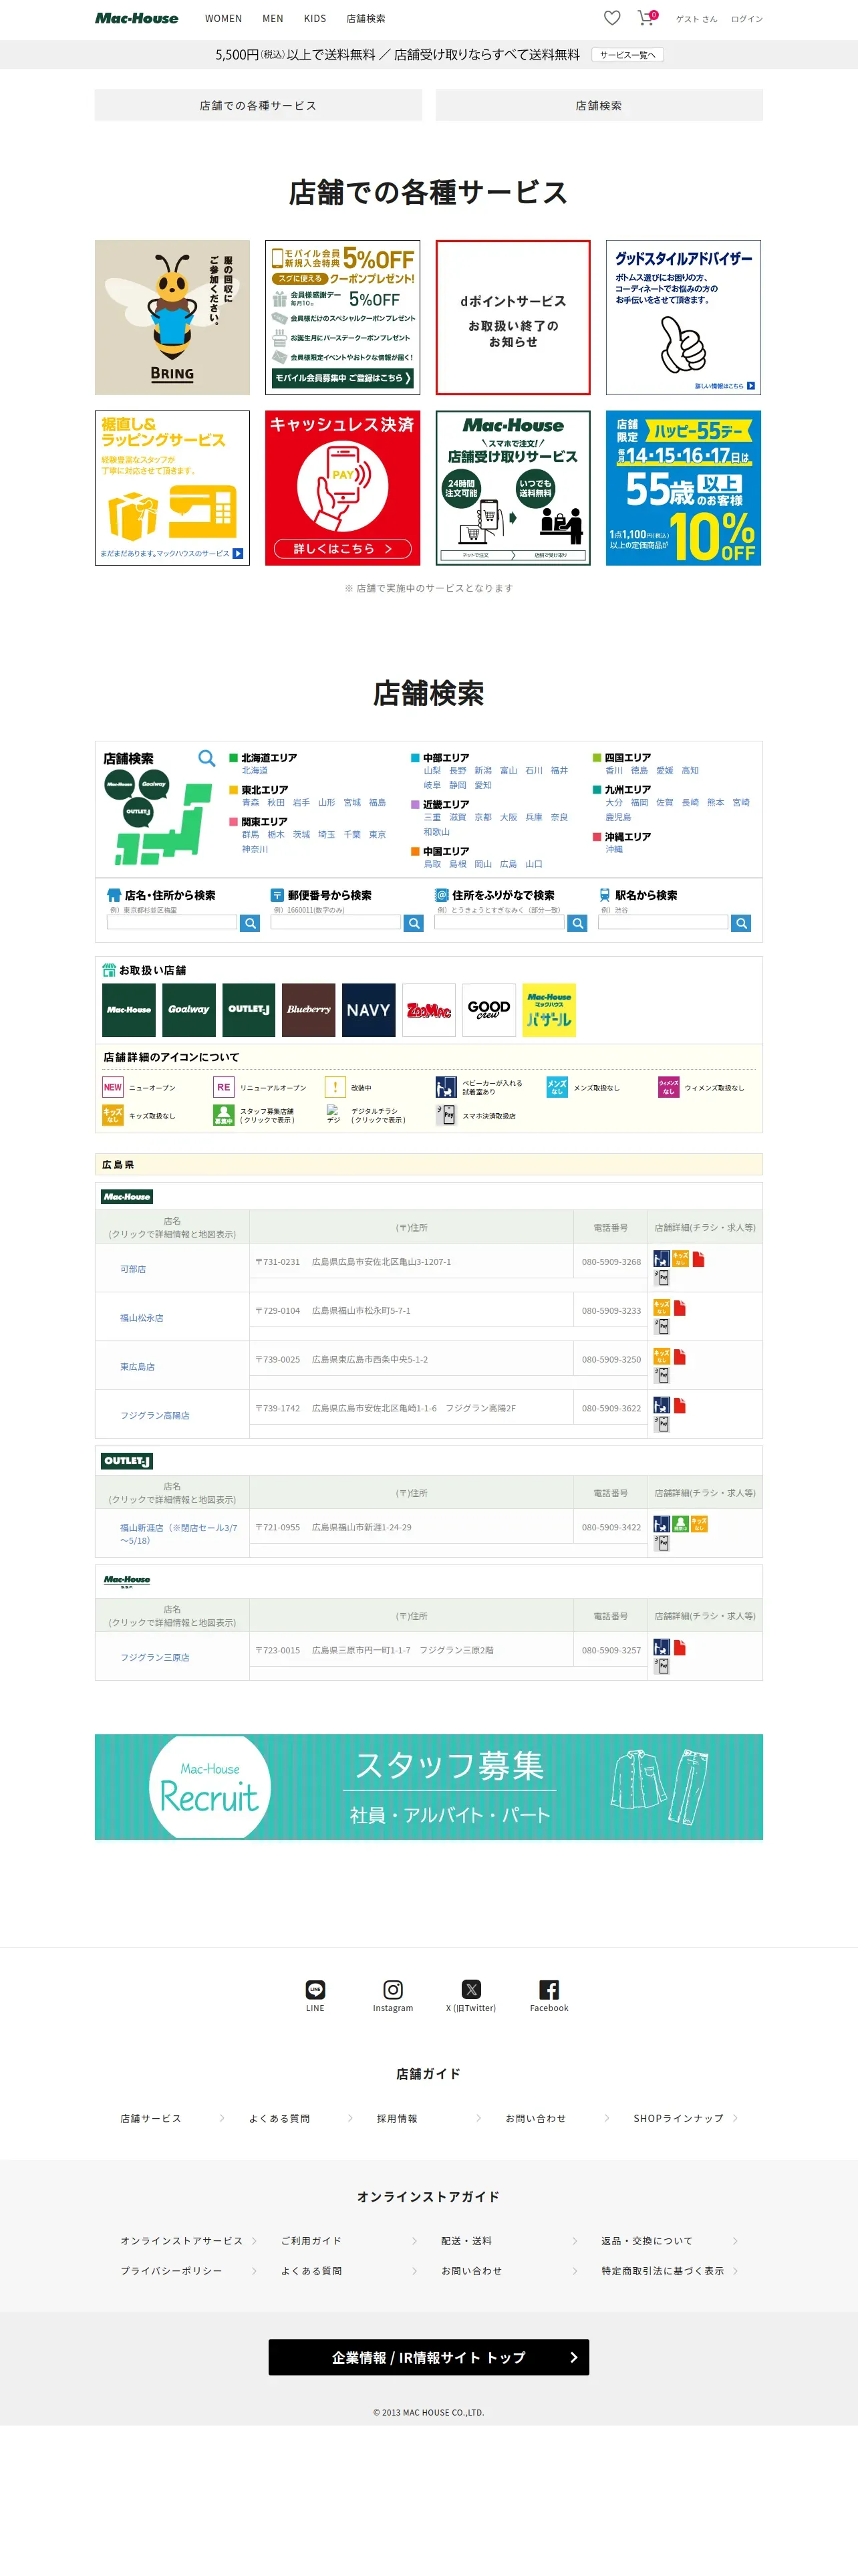Open the red flyer icon in 東広島店 row
Image resolution: width=858 pixels, height=2576 pixels.
click(680, 1356)
